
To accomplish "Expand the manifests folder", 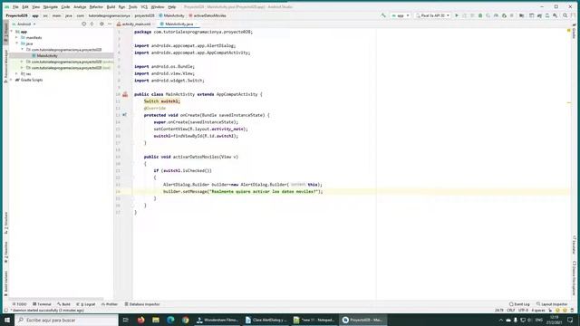I will pos(17,38).
